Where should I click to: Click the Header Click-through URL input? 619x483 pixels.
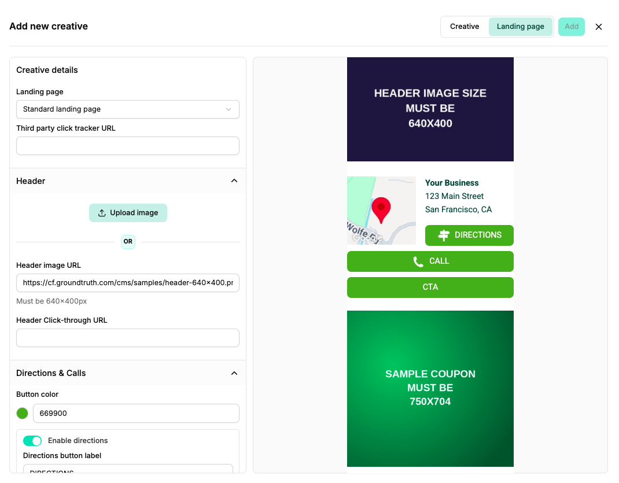(127, 338)
